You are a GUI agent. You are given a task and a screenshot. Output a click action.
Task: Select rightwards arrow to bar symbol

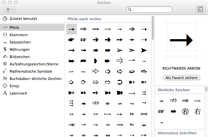pos(71,125)
